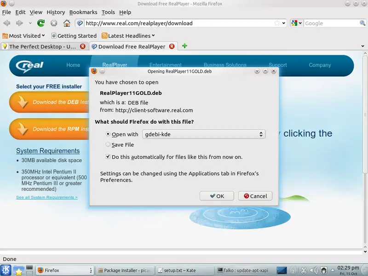Open a new tab with green plus
This screenshot has width=368, height=276.
184,46
